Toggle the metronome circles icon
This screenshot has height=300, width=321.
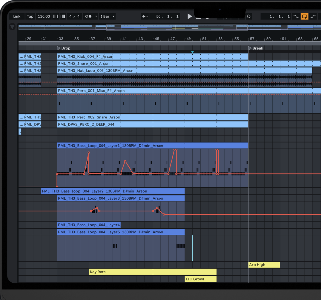[88, 16]
